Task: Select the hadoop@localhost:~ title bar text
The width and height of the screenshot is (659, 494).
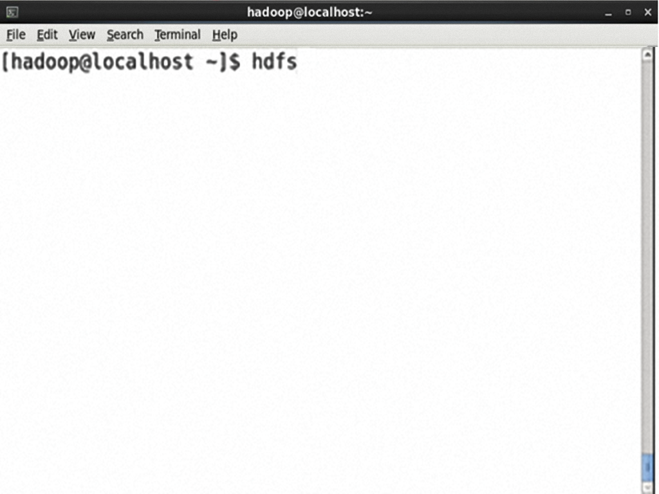Action: tap(310, 12)
